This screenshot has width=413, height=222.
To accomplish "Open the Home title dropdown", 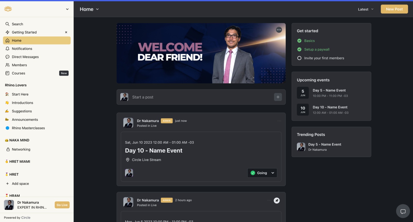I will 89,9.
